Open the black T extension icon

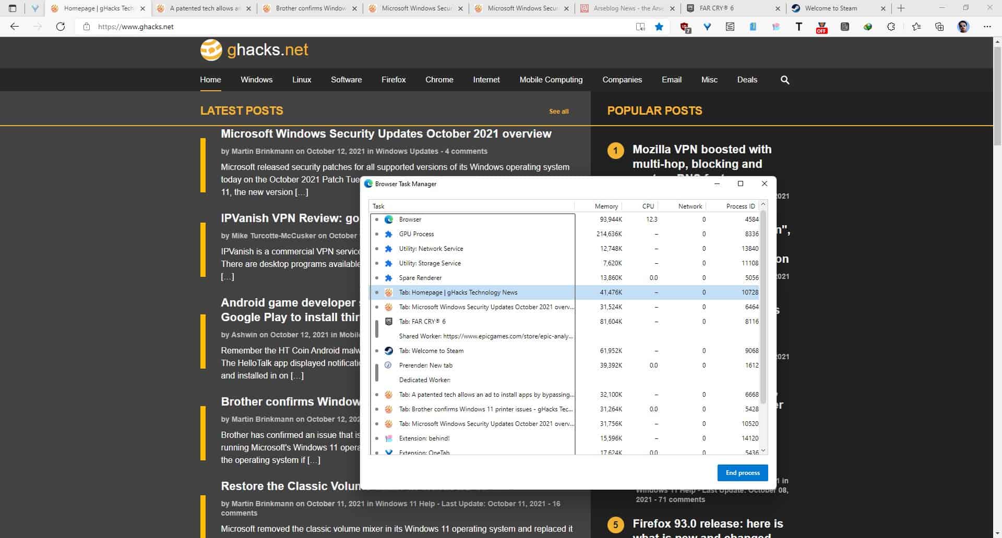[798, 27]
